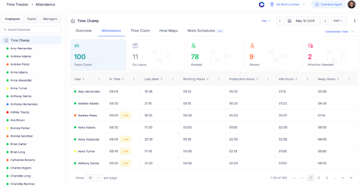
Task: Go to the next day arrow
Action: (x=325, y=21)
